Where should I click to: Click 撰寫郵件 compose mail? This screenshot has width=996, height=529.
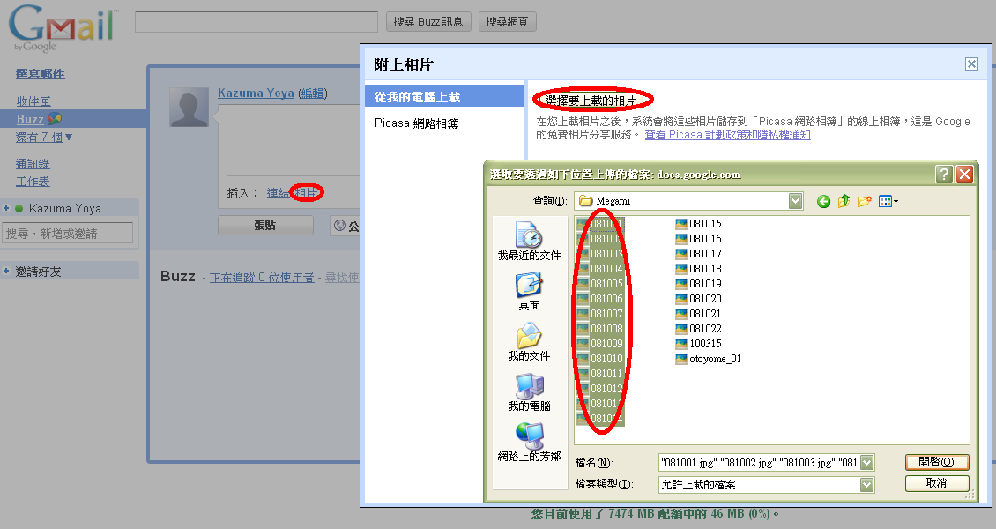tap(40, 74)
